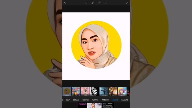This screenshot has height=108, width=192.
Task: Select the rainbow-haired girl effect thumbnail
Action: (x=122, y=91)
